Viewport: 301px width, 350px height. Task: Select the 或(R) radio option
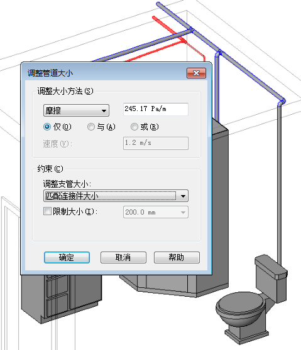click(134, 127)
